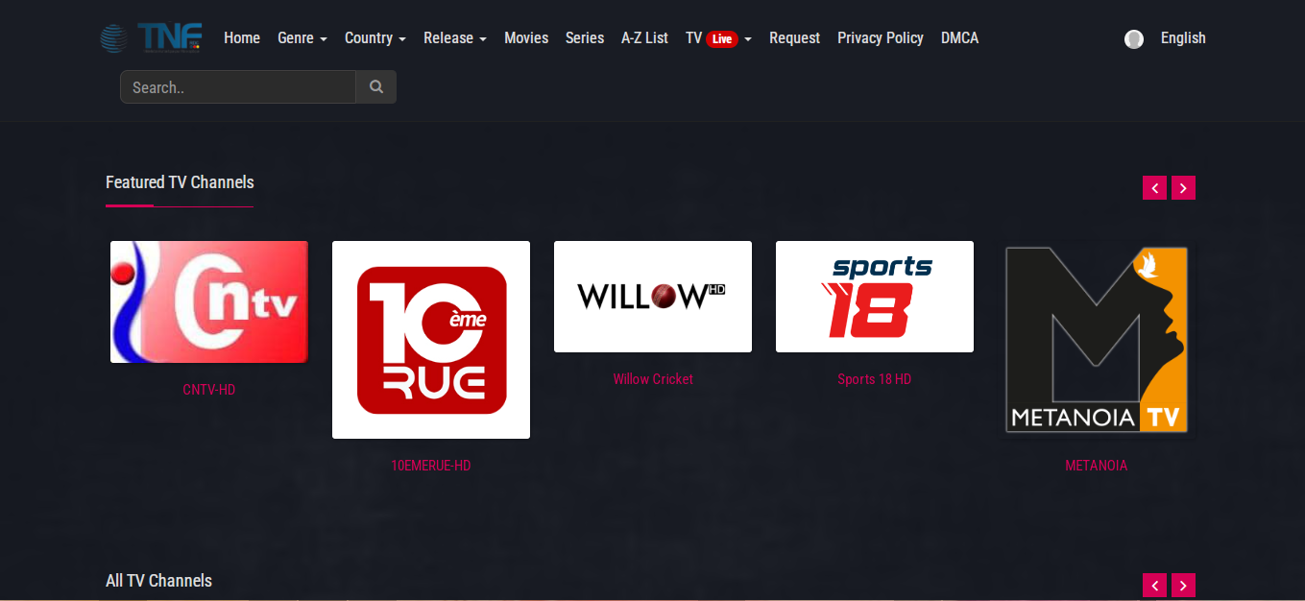
Task: Go to previous Featured TV Channels slide
Action: point(1154,188)
